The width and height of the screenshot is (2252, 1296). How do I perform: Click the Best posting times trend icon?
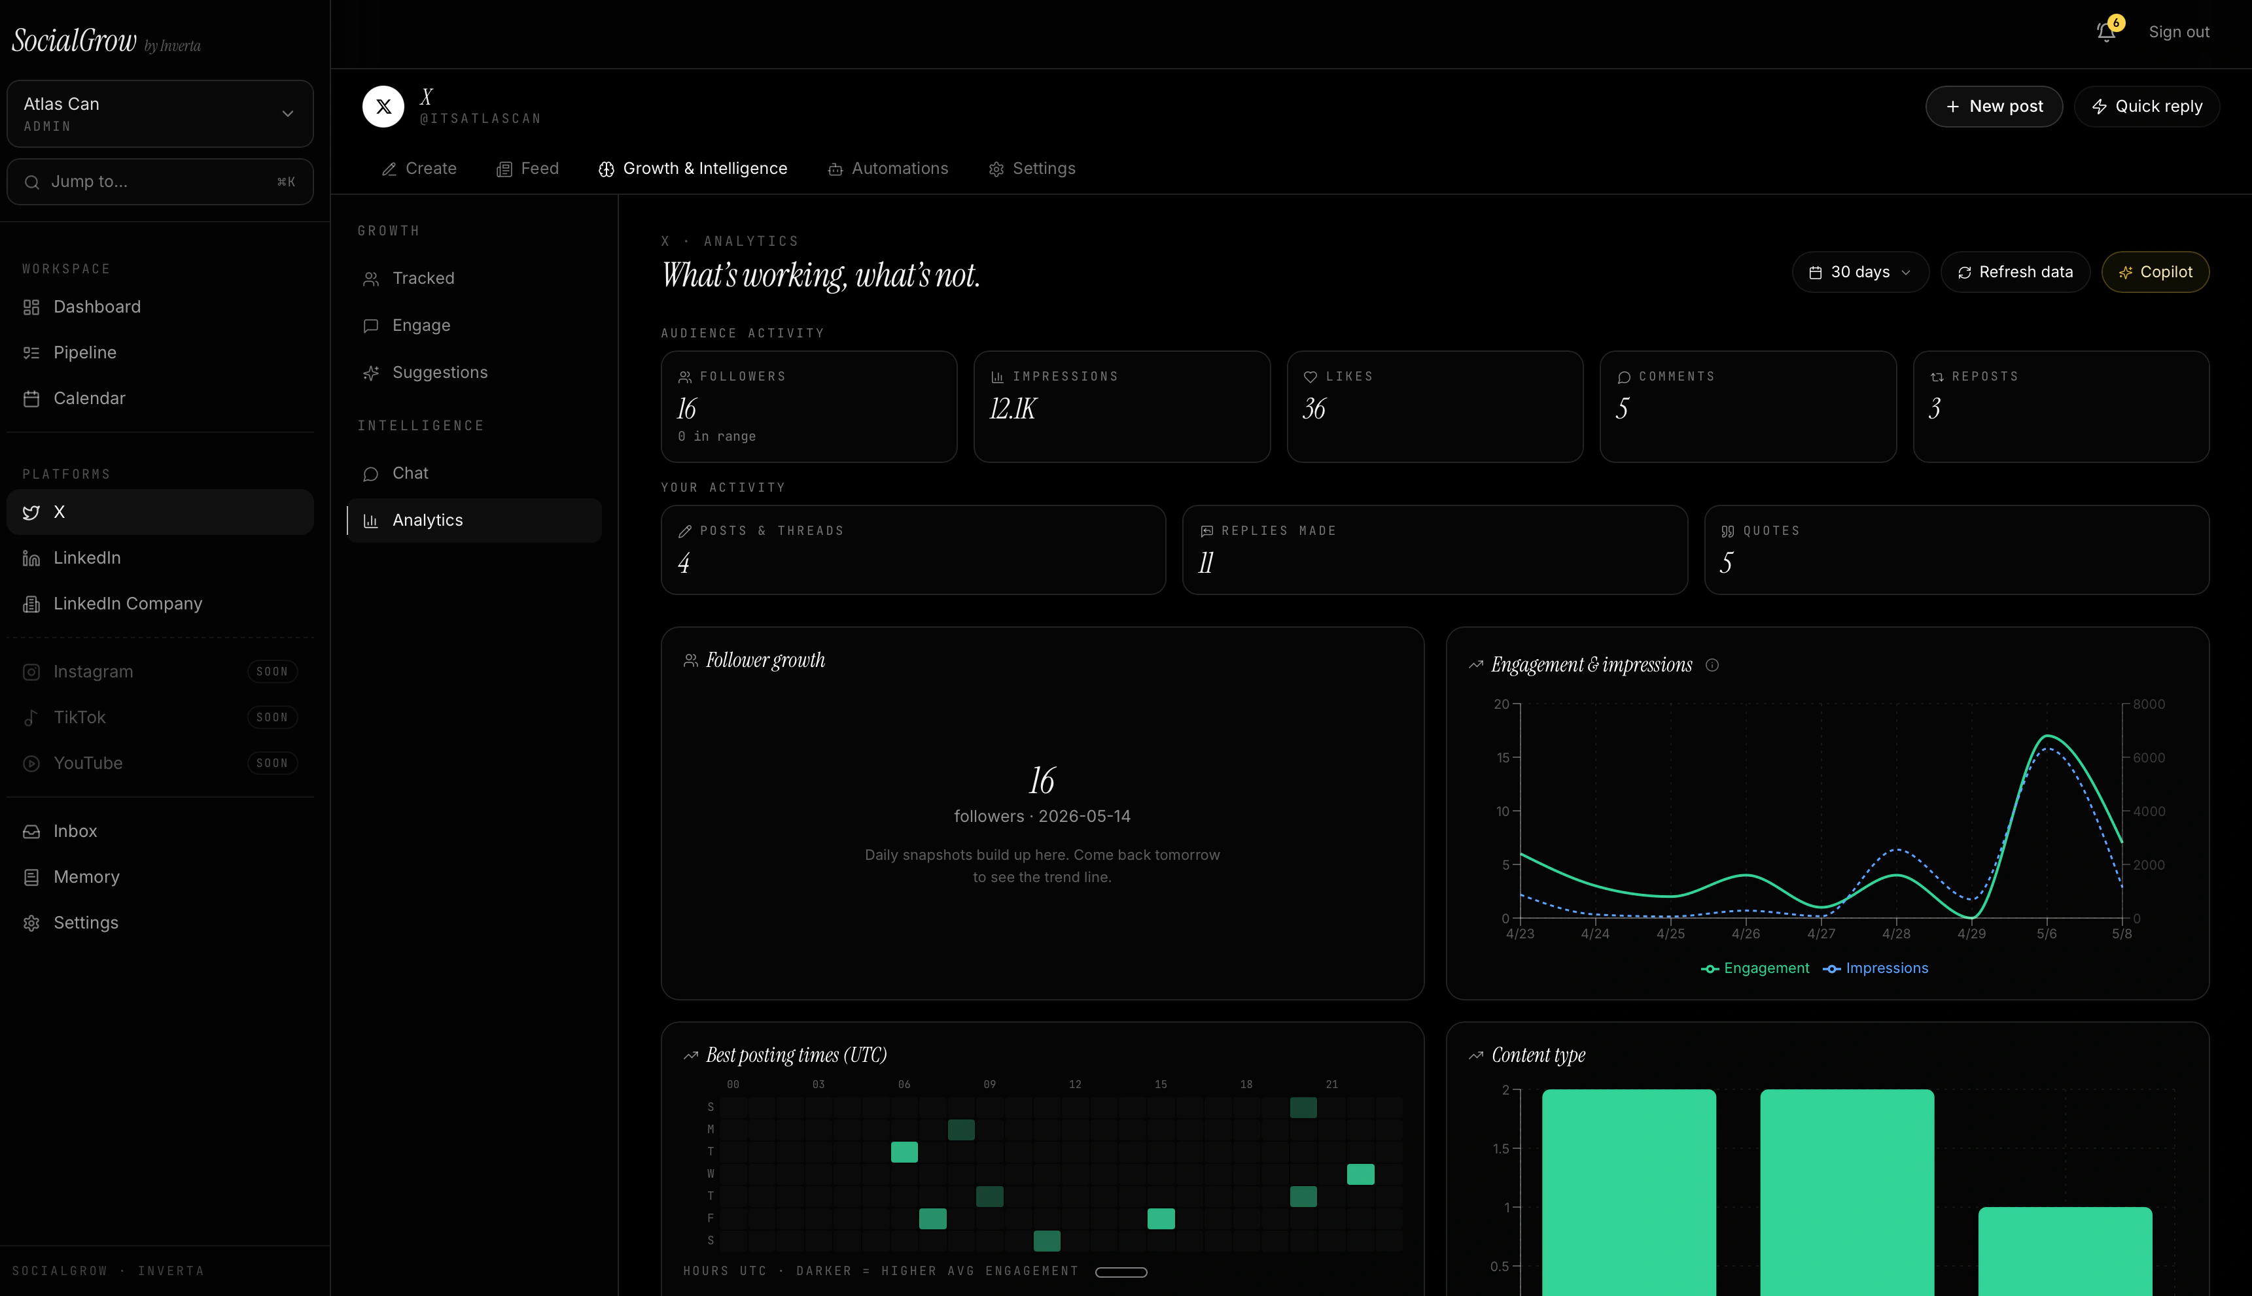tap(690, 1055)
